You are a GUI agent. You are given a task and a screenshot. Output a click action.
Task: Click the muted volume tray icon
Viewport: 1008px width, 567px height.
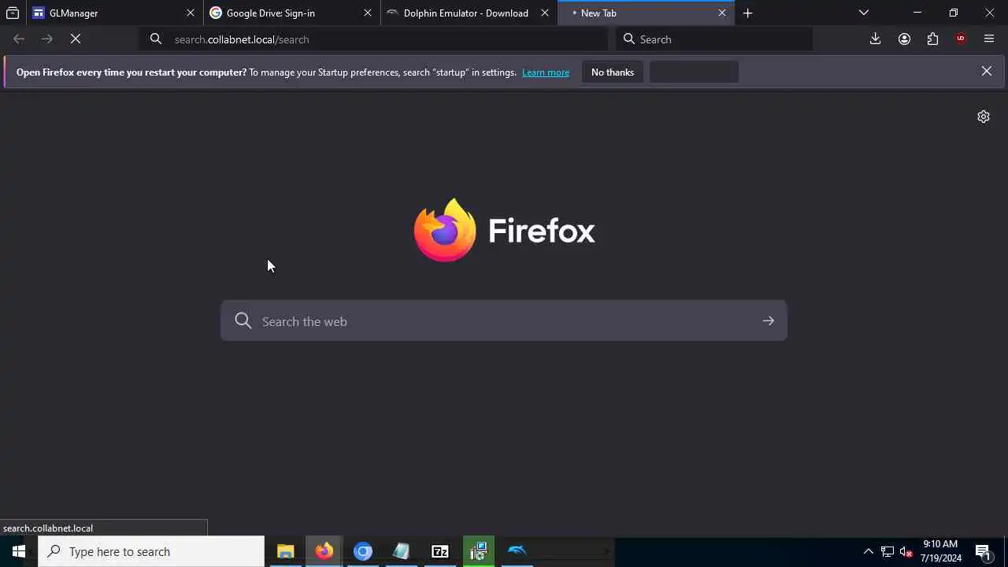click(x=906, y=551)
